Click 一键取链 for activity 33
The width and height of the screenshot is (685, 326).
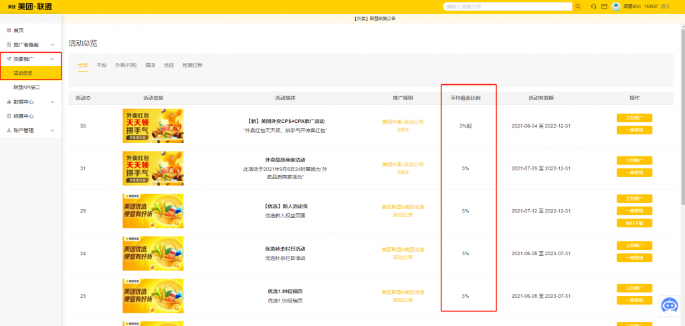(634, 130)
